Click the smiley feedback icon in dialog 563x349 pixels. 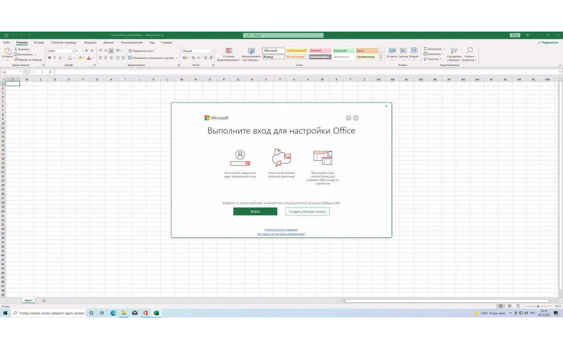pos(349,118)
